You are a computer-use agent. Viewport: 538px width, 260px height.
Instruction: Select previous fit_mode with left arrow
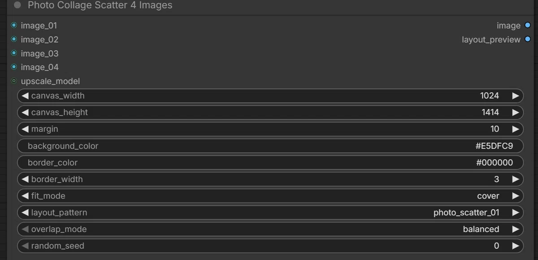tap(25, 196)
